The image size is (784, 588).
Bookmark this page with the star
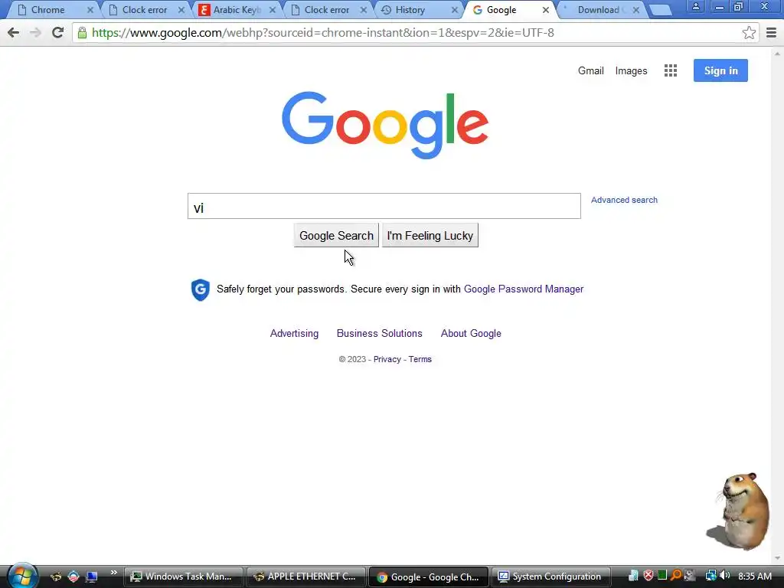[x=749, y=33]
